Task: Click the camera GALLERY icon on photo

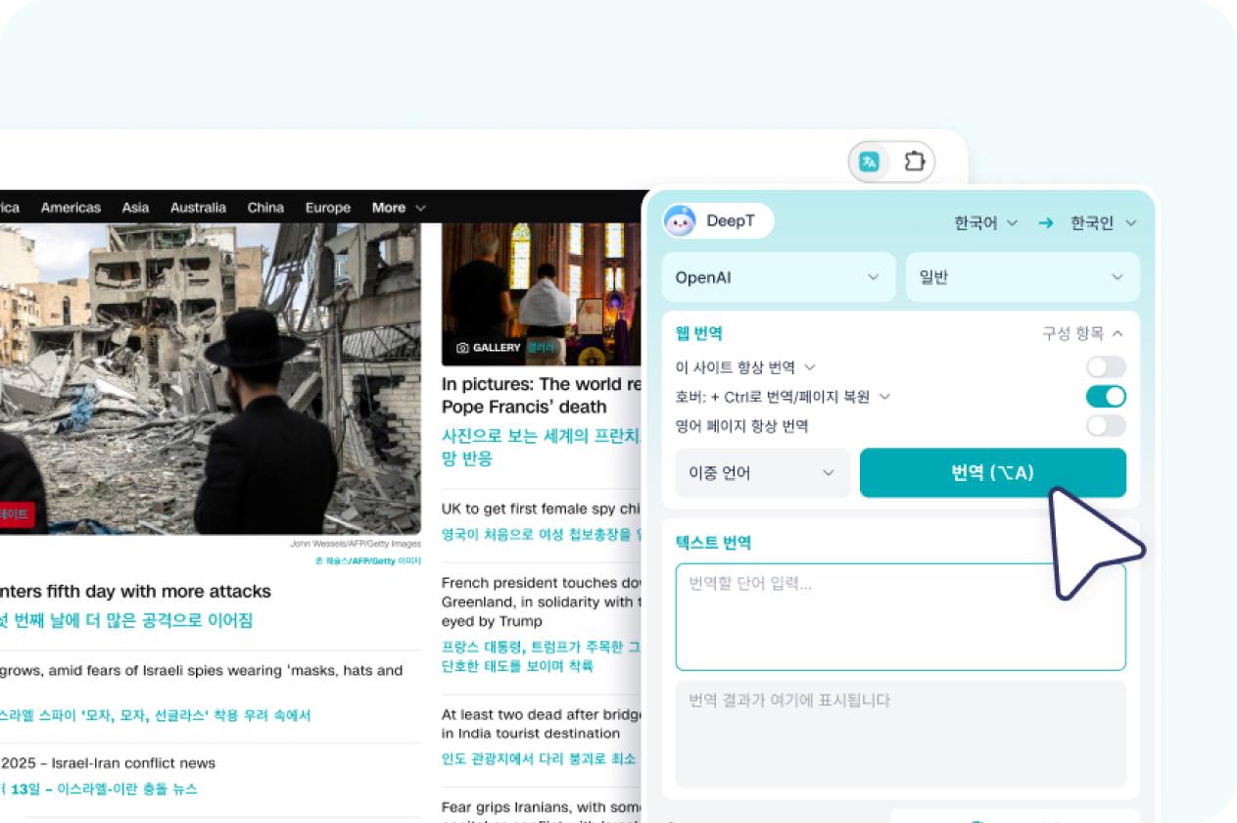Action: [462, 348]
